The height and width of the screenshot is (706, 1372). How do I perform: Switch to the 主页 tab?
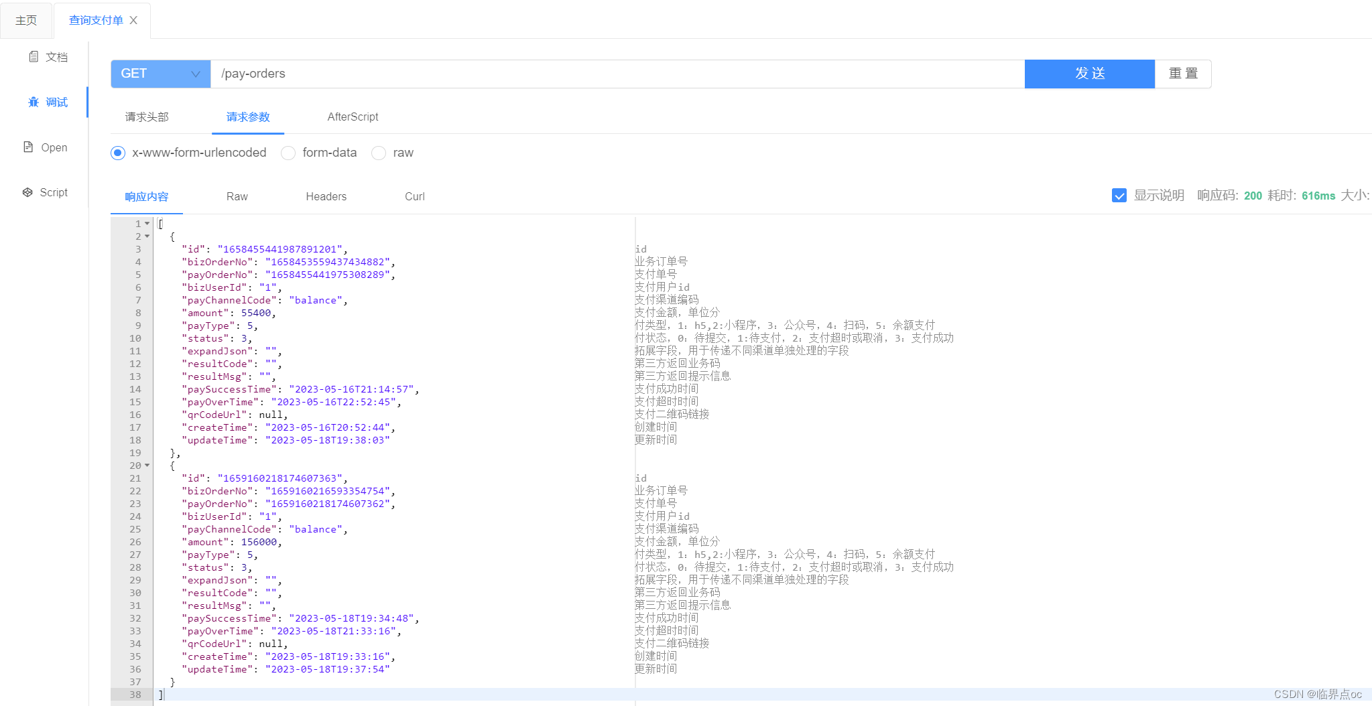coord(26,20)
